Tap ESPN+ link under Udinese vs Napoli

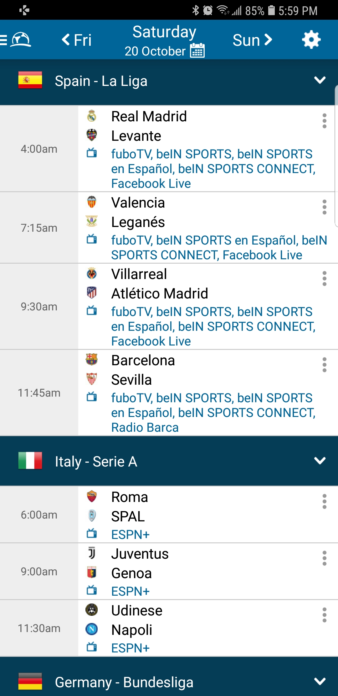(131, 648)
